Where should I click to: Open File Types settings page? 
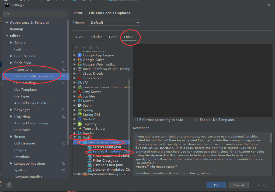point(22,96)
